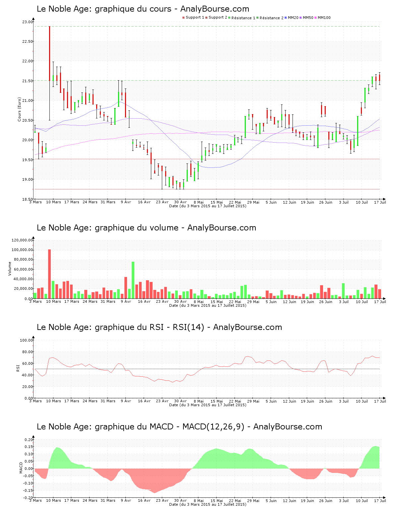The height and width of the screenshot is (514, 398).
Task: Click '3 Juil' date under RSI chart
Action: click(x=344, y=401)
